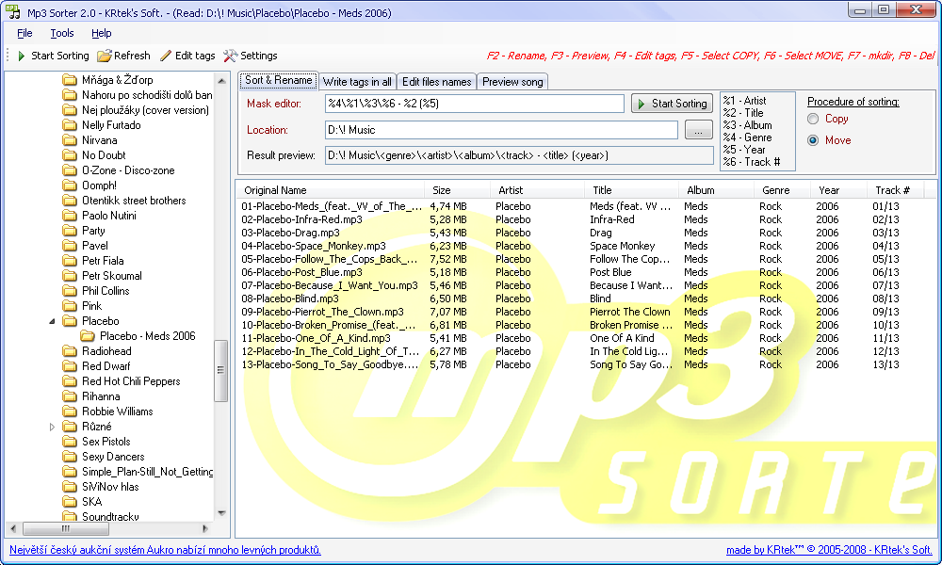Switch to the Write tags in all tab
The image size is (942, 565).
tap(357, 82)
